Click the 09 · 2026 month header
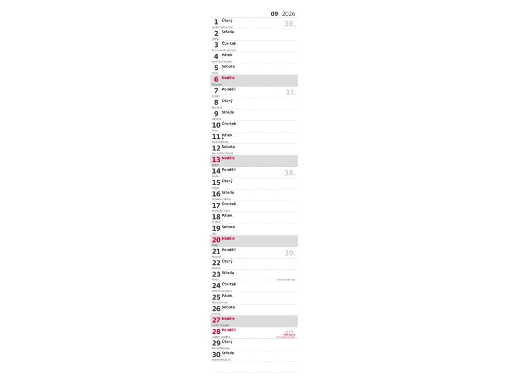The height and width of the screenshot is (381, 508). (x=283, y=14)
